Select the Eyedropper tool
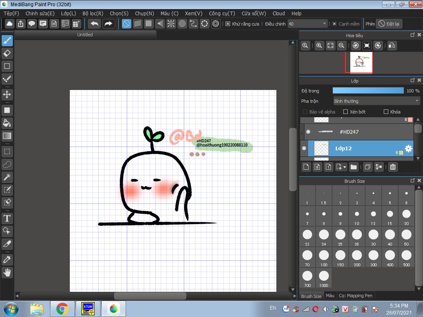The height and width of the screenshot is (317, 423). [x=7, y=260]
